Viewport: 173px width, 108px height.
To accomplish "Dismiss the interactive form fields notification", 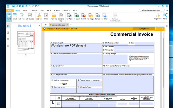I will click(163, 29).
